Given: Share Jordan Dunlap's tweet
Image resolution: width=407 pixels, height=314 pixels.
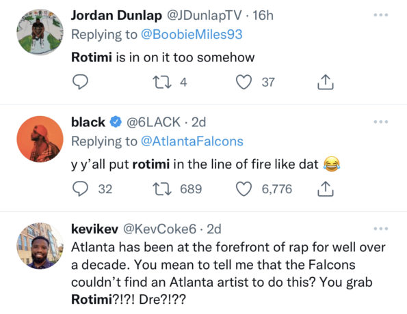Looking at the screenshot, I should [x=326, y=82].
